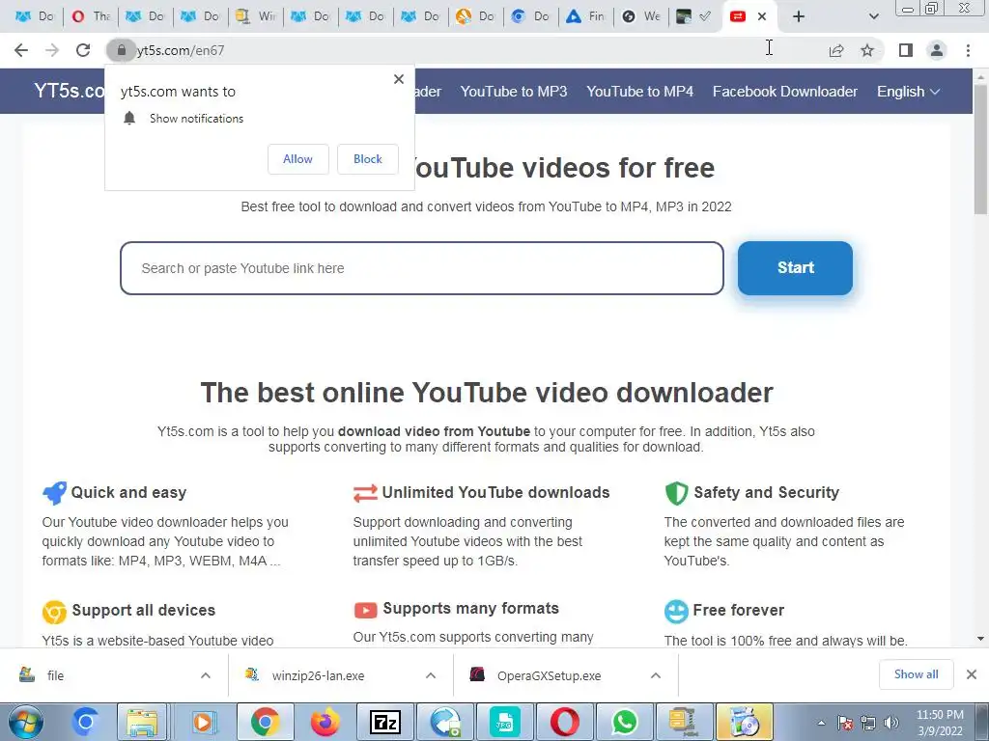The width and height of the screenshot is (989, 741).
Task: Open the winzip26-lan.exe downloaded file
Action: point(318,675)
